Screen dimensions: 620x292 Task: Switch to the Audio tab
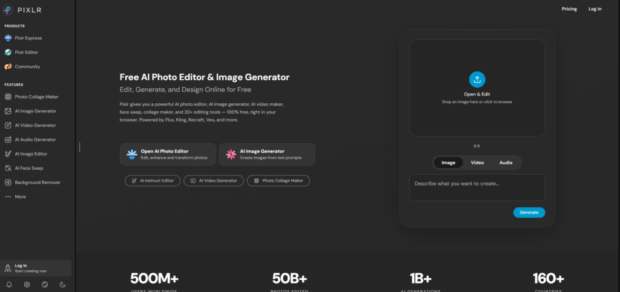506,163
